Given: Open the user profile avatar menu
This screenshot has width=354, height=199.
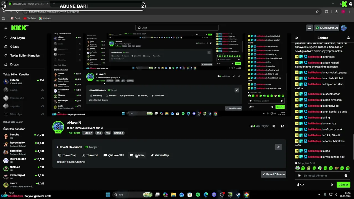Looking at the screenshot, I should point(344,28).
